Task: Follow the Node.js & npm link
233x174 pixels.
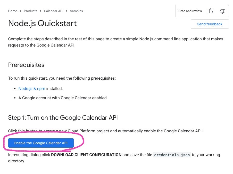Action: pyautogui.click(x=32, y=88)
